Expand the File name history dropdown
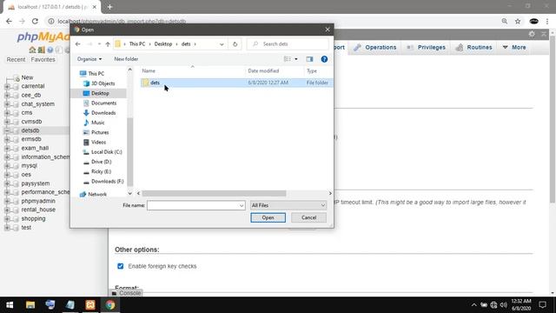The image size is (556, 313). click(242, 205)
